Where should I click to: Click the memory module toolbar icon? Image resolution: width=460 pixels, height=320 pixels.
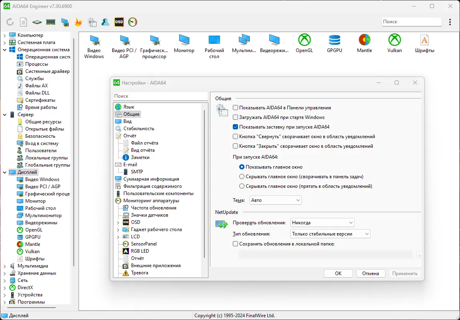(x=51, y=22)
